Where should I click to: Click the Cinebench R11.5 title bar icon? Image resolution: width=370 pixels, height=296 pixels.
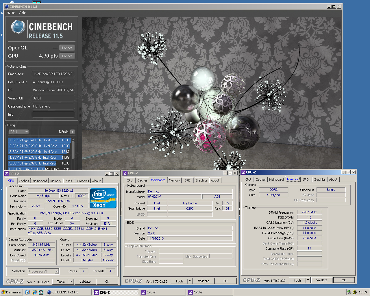click(x=7, y=6)
